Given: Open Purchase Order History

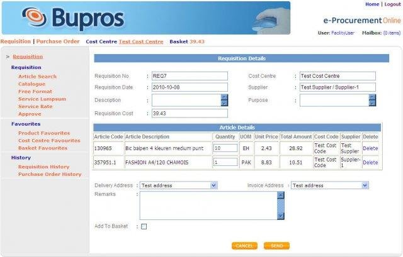Looking at the screenshot, I should point(50,174).
